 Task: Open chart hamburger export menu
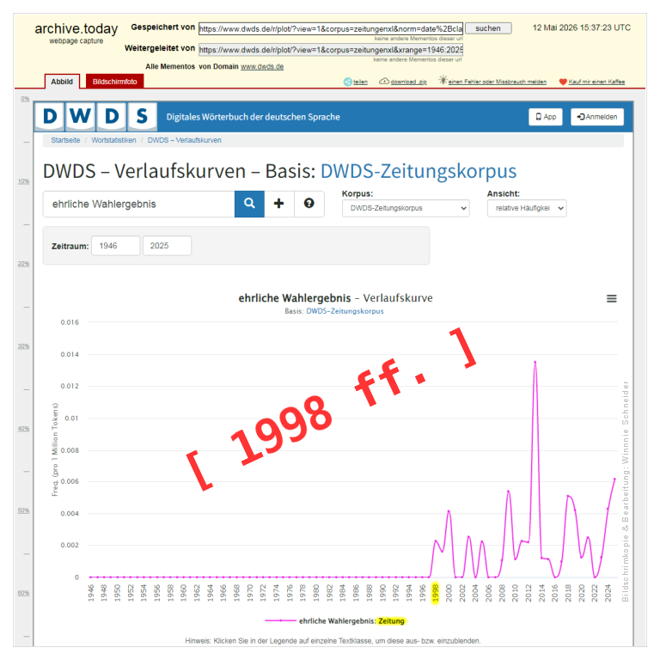tap(611, 298)
